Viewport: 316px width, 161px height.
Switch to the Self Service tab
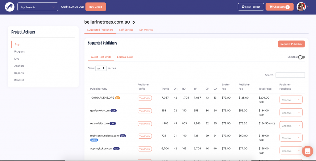click(126, 30)
